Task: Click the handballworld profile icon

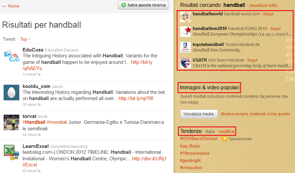Action: (185, 17)
